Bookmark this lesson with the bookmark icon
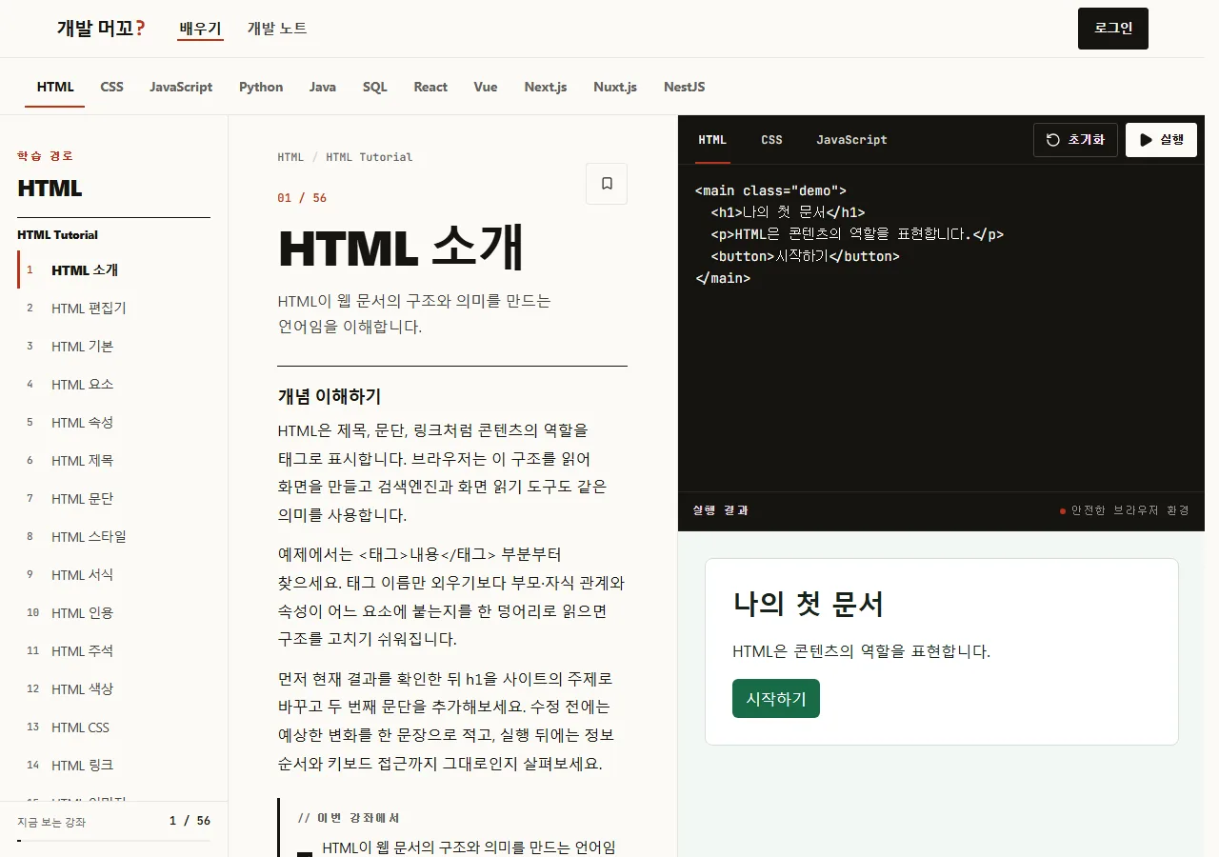The image size is (1219, 857). tap(607, 184)
